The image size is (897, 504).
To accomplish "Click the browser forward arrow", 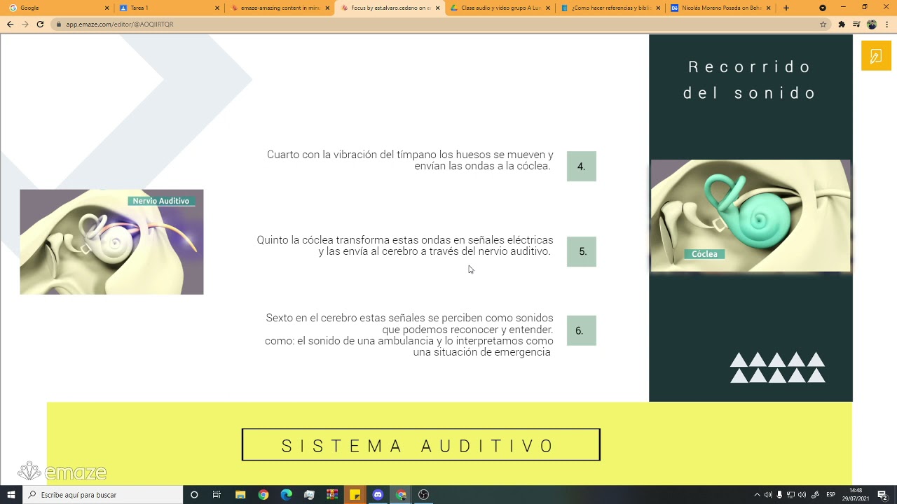I will click(25, 24).
